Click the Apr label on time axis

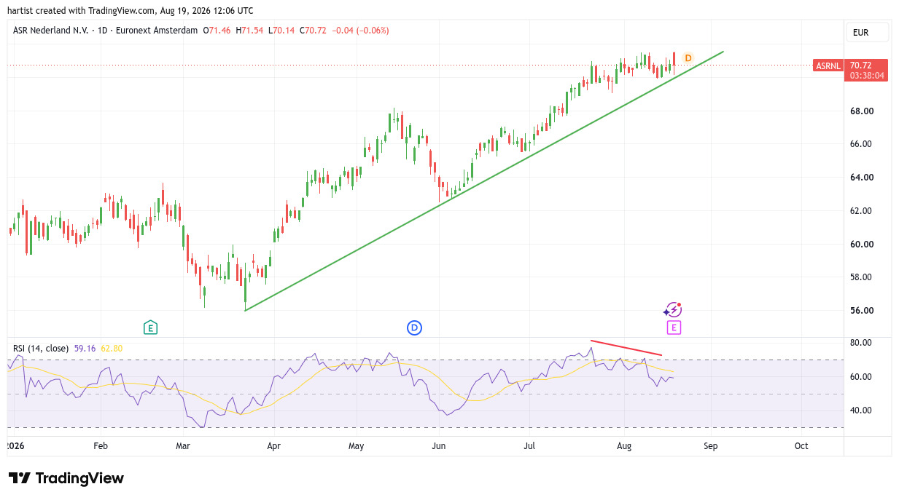(274, 446)
